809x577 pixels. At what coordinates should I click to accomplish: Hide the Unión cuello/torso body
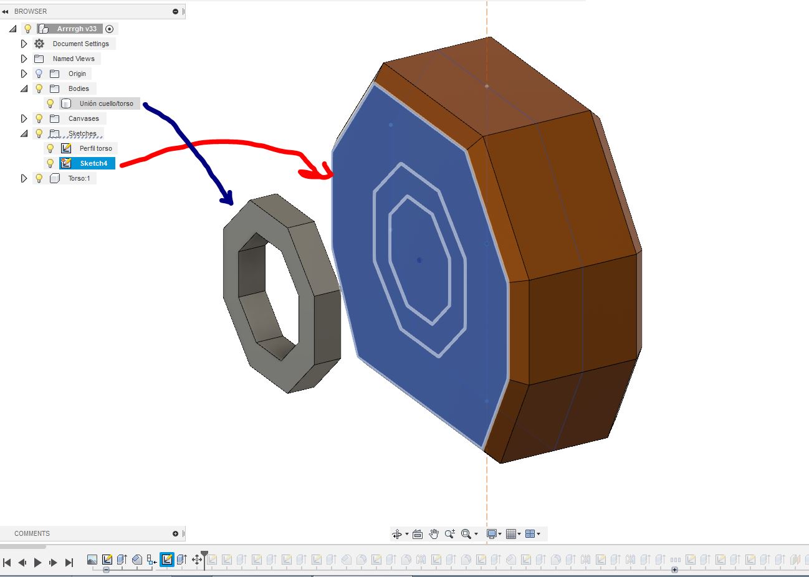[50, 103]
